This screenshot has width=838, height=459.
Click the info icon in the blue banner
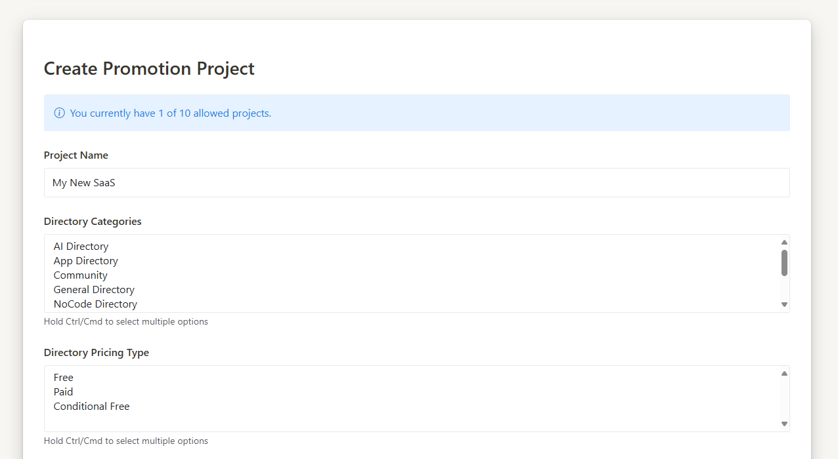tap(60, 113)
